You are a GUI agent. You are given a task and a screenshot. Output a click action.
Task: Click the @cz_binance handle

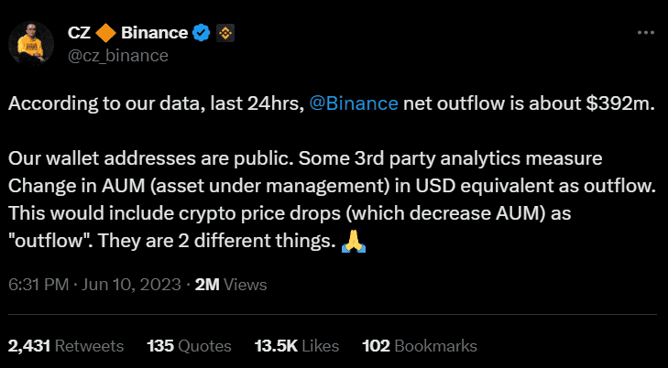pyautogui.click(x=117, y=56)
